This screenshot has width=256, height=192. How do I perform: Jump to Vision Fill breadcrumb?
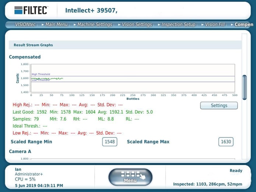215,25
